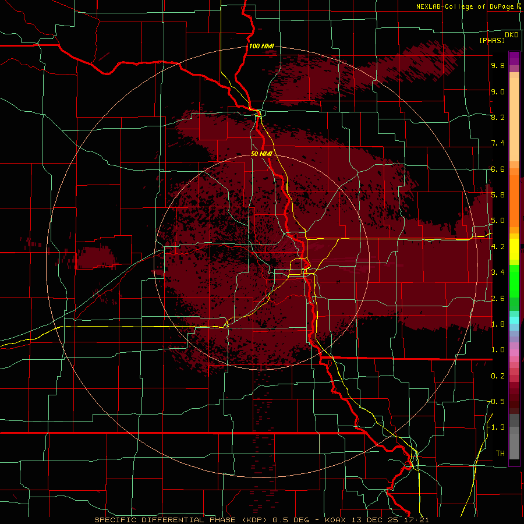Click the 3.4 color scale value
The image size is (524, 524).
[498, 272]
